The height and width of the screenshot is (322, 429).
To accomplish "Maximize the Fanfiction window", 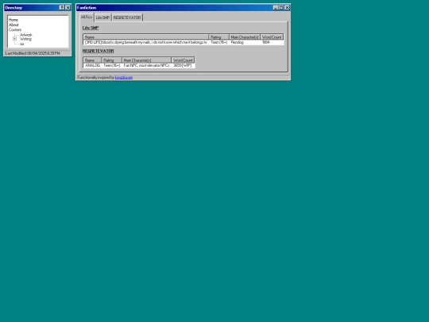I will tap(280, 8).
